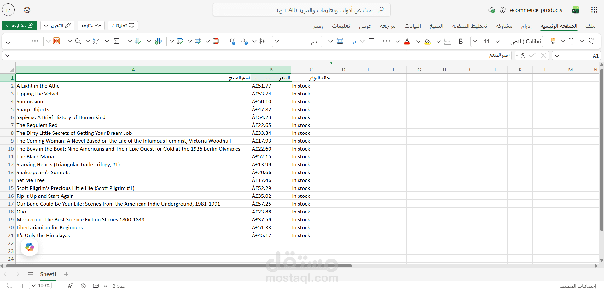
Task: Select column header C
Action: coord(311,70)
